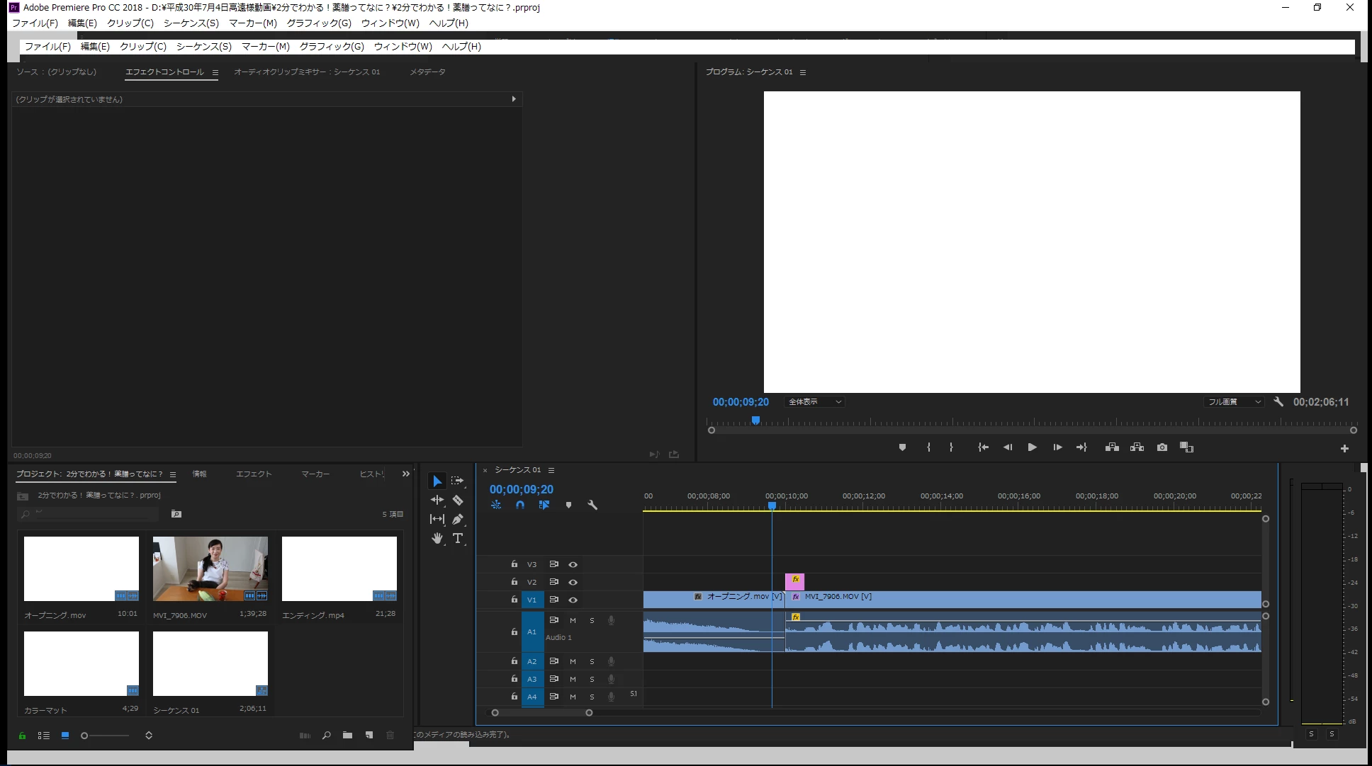Select the Type tool

point(458,538)
